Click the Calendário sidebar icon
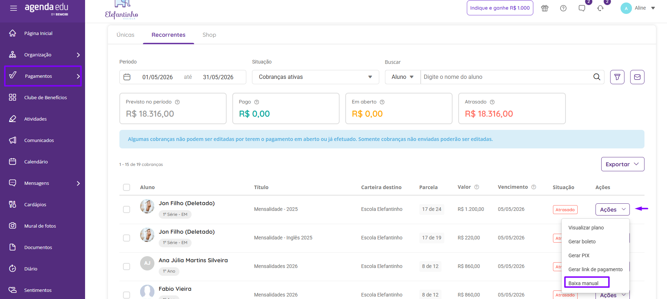The image size is (667, 299). [x=13, y=162]
